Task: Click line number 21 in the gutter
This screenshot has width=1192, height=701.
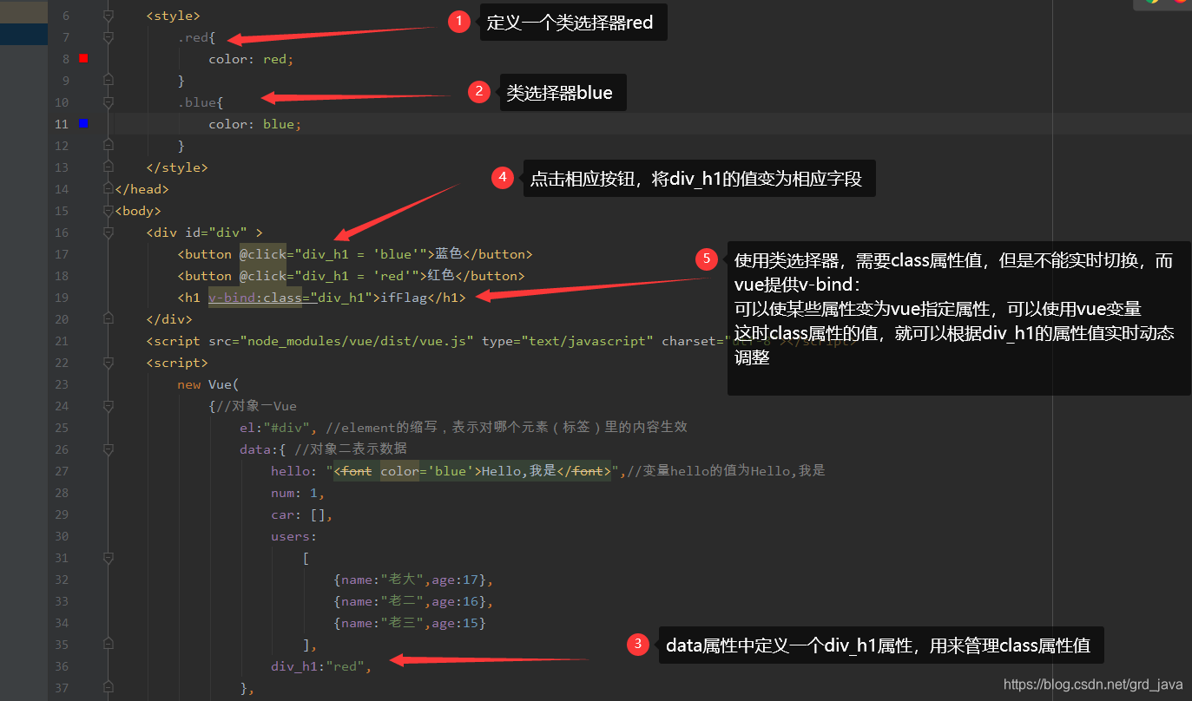Action: [x=61, y=341]
